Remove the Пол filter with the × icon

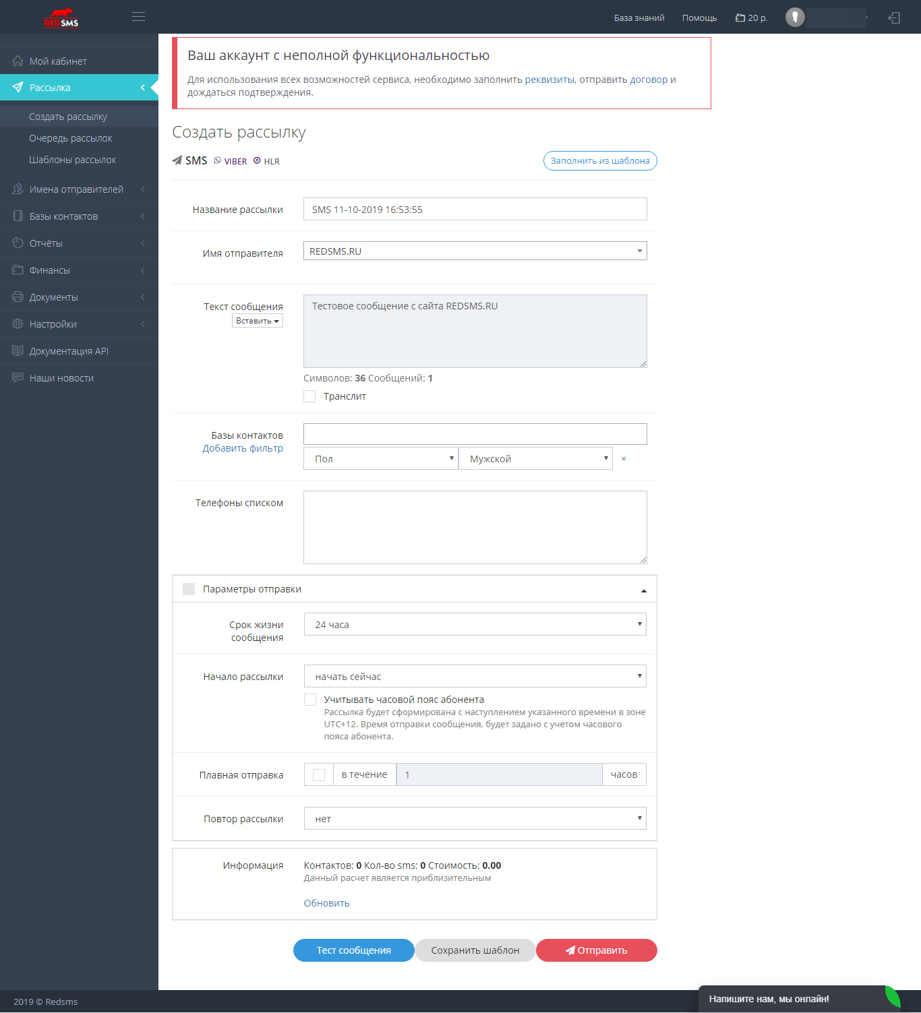[624, 458]
